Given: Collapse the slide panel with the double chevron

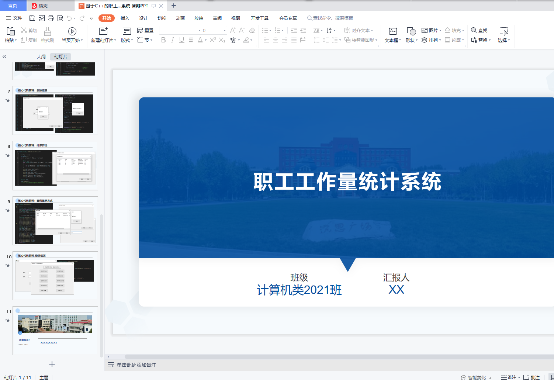Looking at the screenshot, I should pyautogui.click(x=4, y=56).
